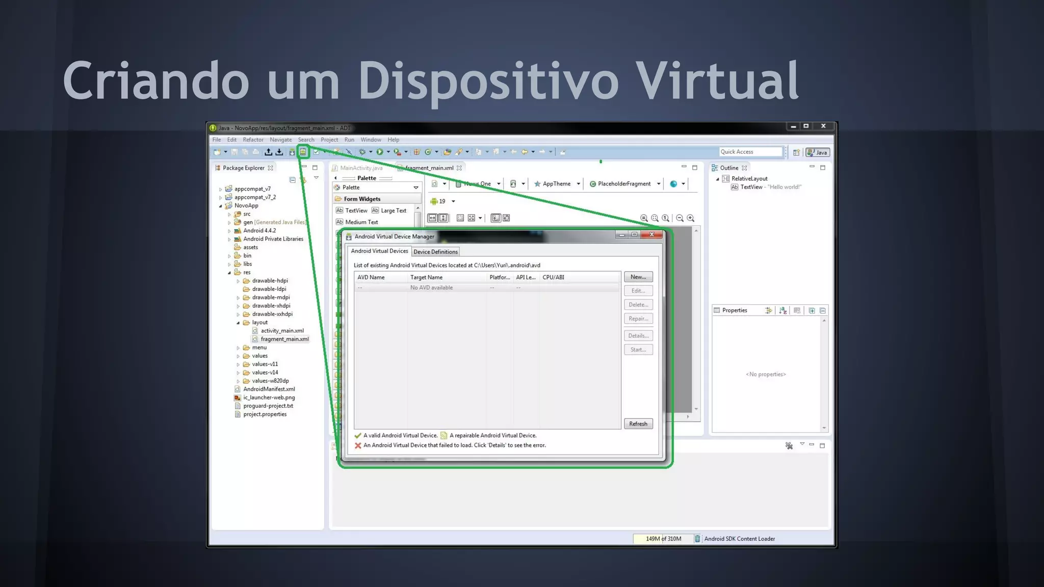Toggle fill width layout icon in editor
1044x587 pixels.
432,218
